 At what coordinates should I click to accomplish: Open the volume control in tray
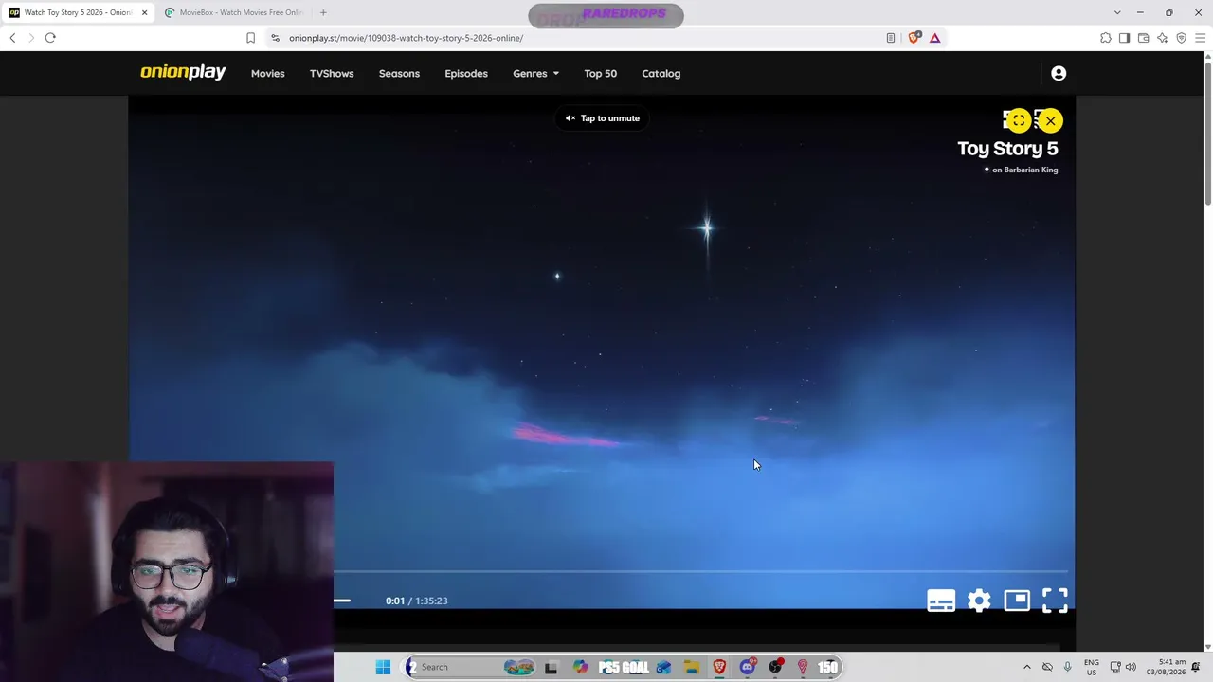tap(1131, 667)
